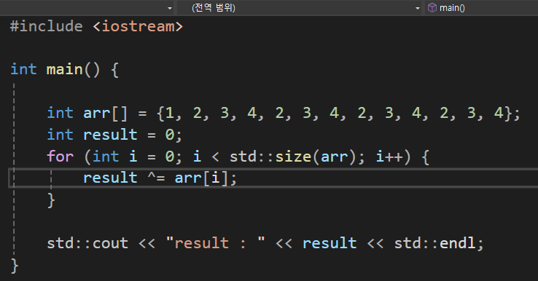Click the 'int' keyword before main()
The image size is (538, 281).
click(x=23, y=70)
